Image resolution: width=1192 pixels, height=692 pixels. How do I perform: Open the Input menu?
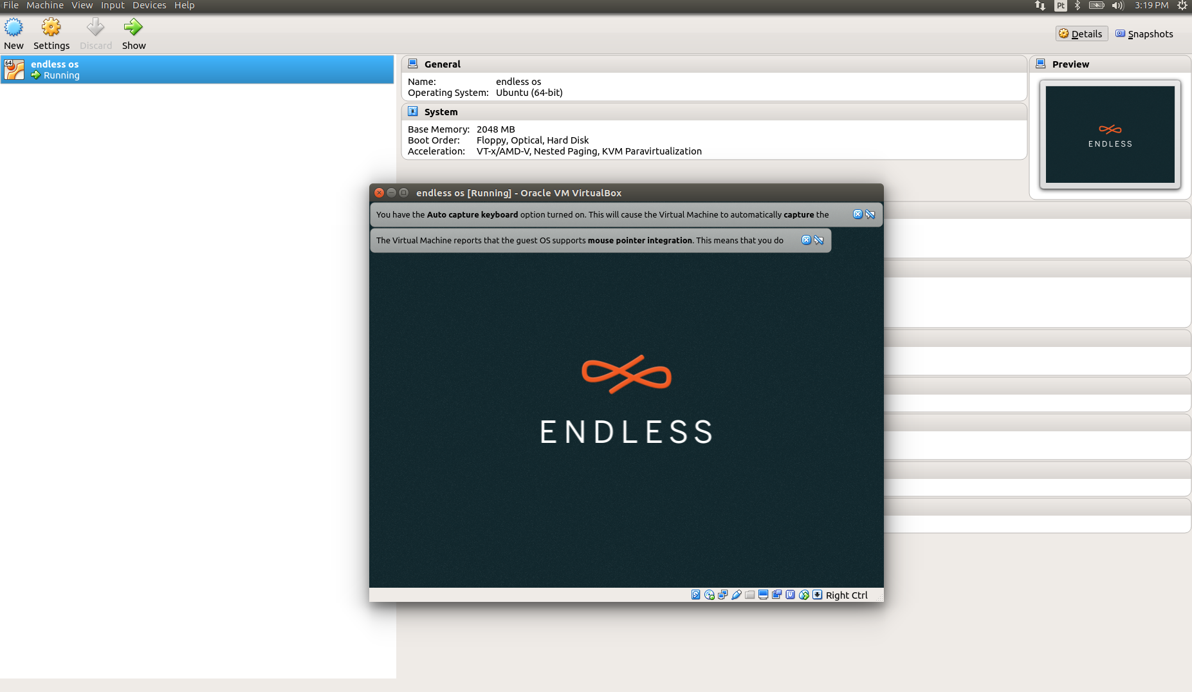113,5
